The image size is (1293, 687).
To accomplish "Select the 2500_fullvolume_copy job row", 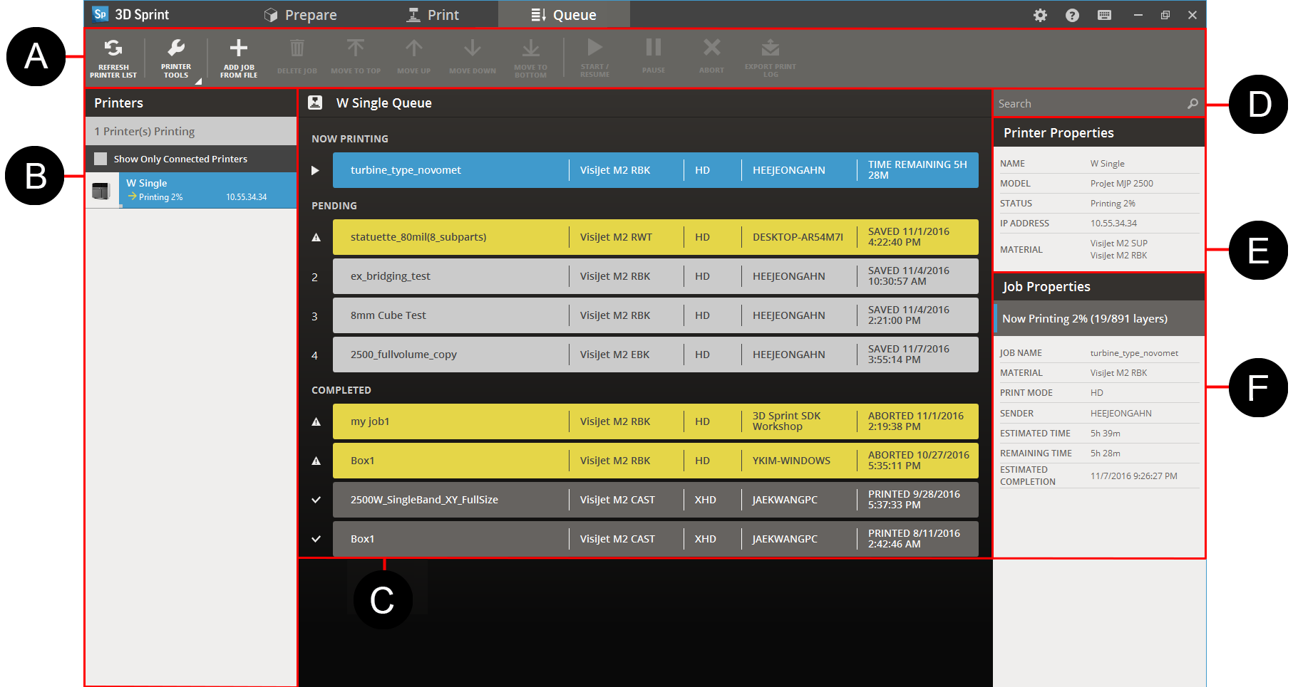I will click(656, 355).
